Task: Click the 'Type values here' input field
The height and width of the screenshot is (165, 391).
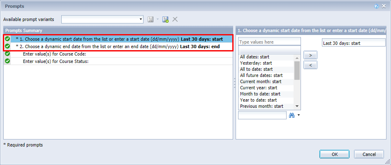Action: tap(269, 42)
